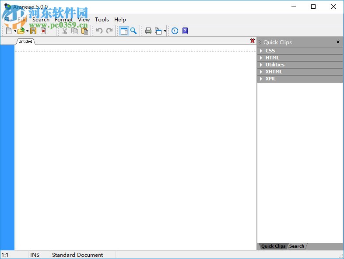Save the document with floppy icon
Image resolution: width=344 pixels, height=259 pixels.
33,31
